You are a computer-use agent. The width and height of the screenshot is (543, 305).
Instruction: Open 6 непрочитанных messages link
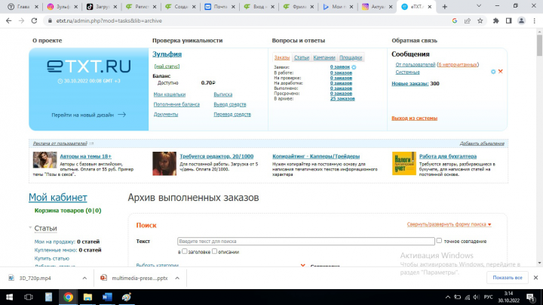(458, 64)
